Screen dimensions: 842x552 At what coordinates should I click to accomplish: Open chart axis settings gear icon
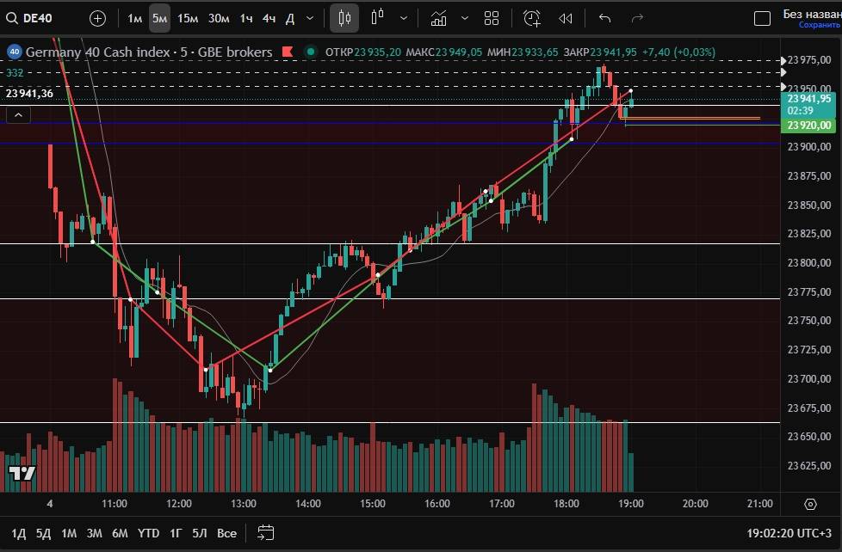(x=810, y=504)
